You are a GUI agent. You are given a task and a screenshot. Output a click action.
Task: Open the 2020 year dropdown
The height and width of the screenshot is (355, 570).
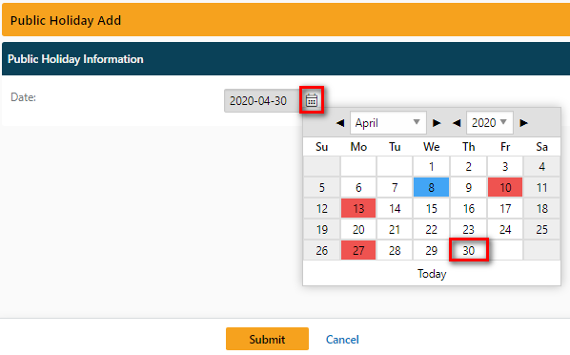pos(489,123)
